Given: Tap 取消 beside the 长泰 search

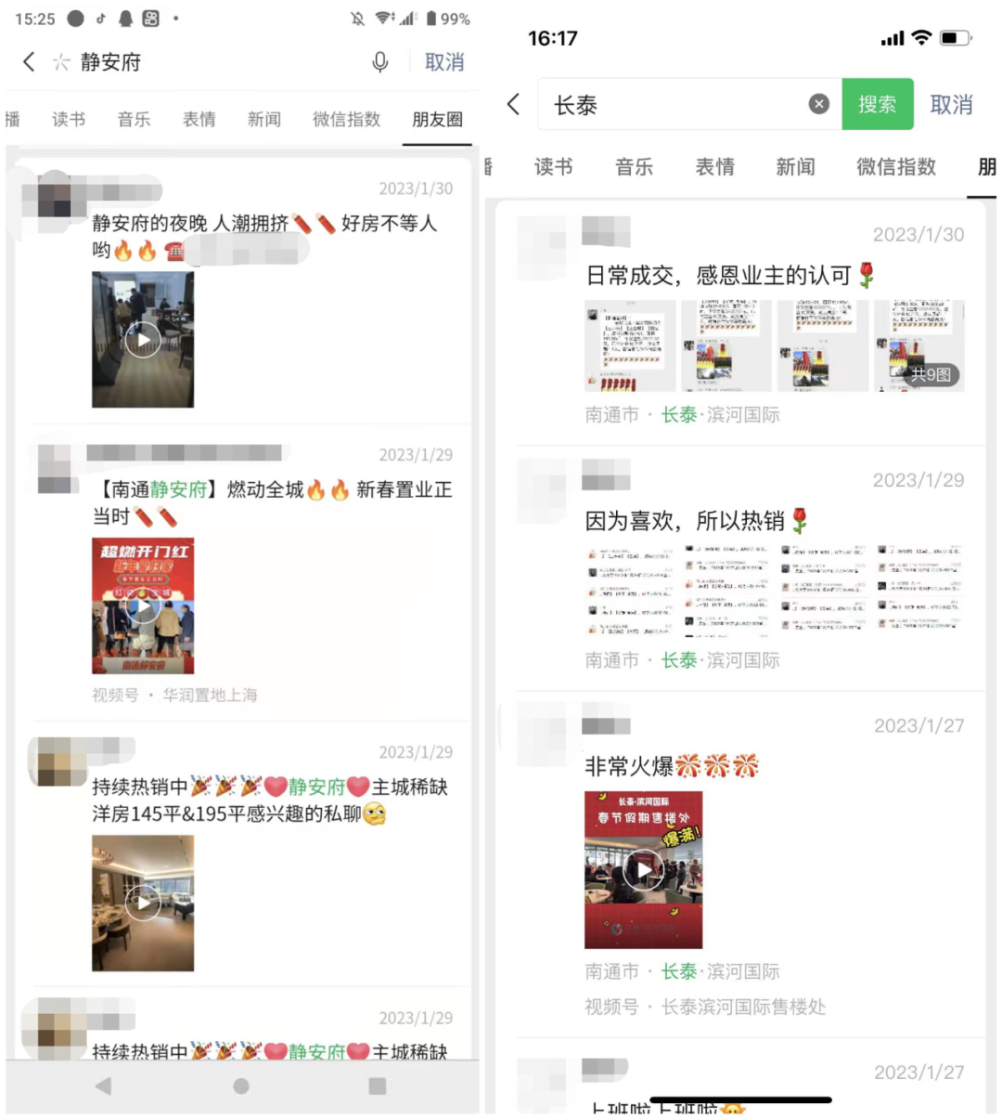Looking at the screenshot, I should click(952, 105).
